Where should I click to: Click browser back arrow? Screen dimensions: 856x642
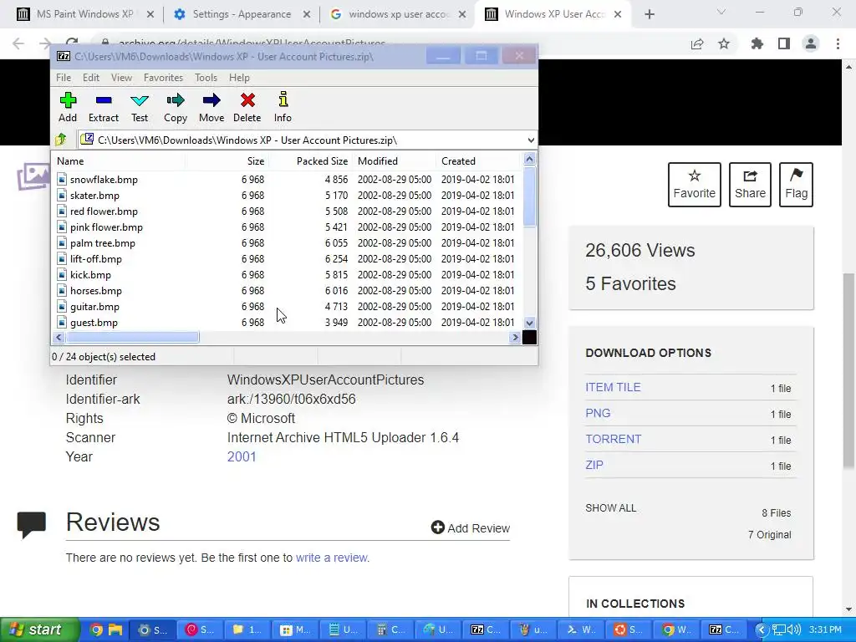tap(18, 43)
